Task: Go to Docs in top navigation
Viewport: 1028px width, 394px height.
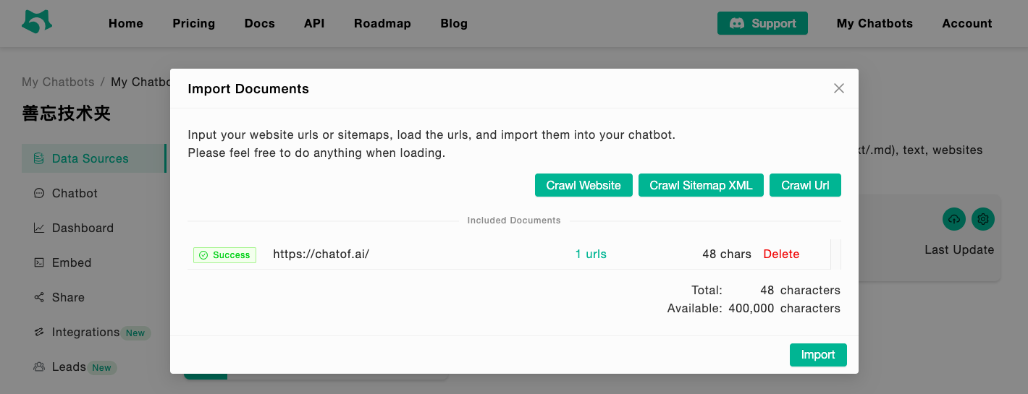Action: click(260, 23)
